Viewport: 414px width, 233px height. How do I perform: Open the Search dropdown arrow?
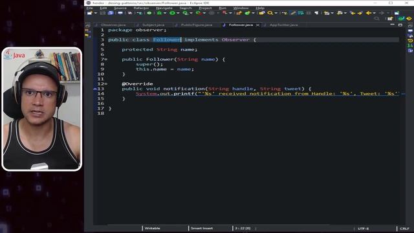(x=276, y=13)
